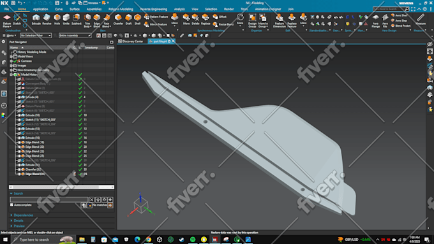The image size is (434, 244).
Task: Expand the Cameras tree node
Action: pyautogui.click(x=11, y=61)
